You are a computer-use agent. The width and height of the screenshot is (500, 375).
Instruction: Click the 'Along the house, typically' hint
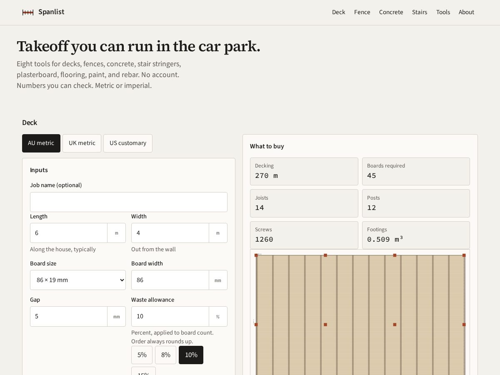63,249
